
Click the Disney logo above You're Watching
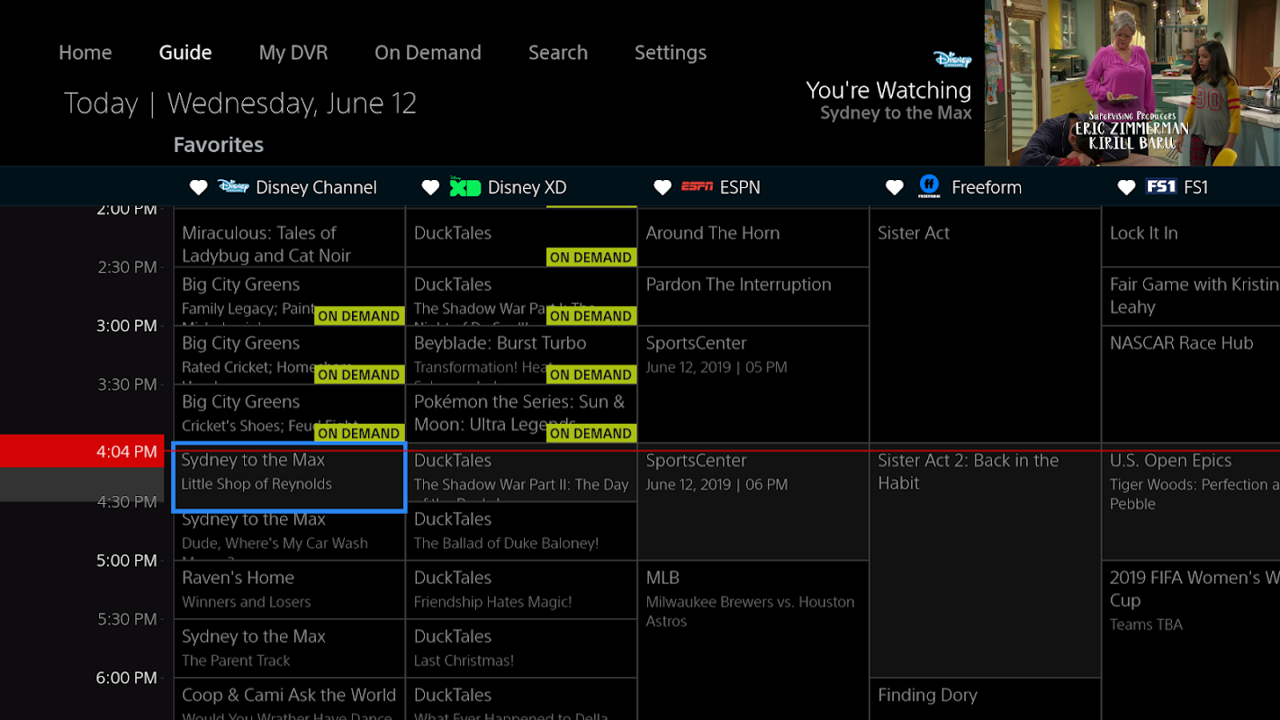click(952, 59)
